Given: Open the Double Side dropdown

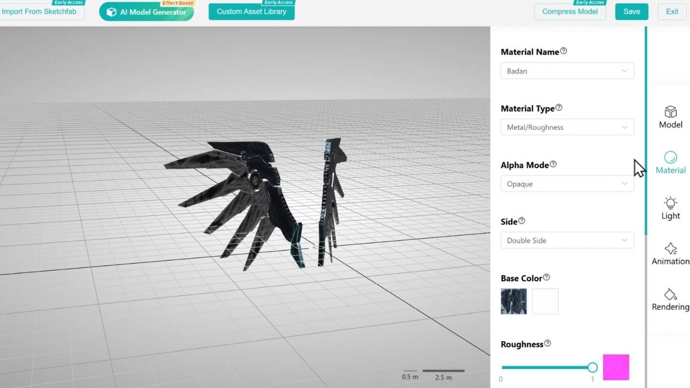Looking at the screenshot, I should point(567,240).
